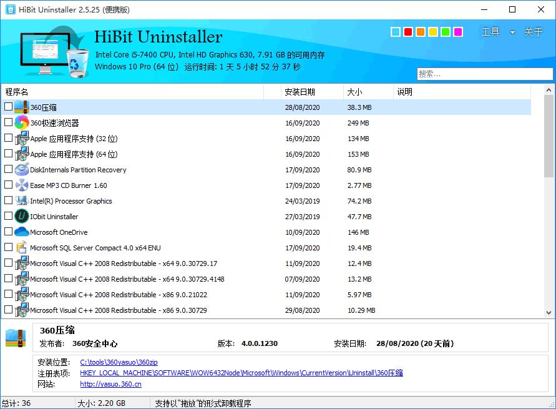Choose the red theme color swatch
Viewport: 556px width, 409px height.
(407, 32)
